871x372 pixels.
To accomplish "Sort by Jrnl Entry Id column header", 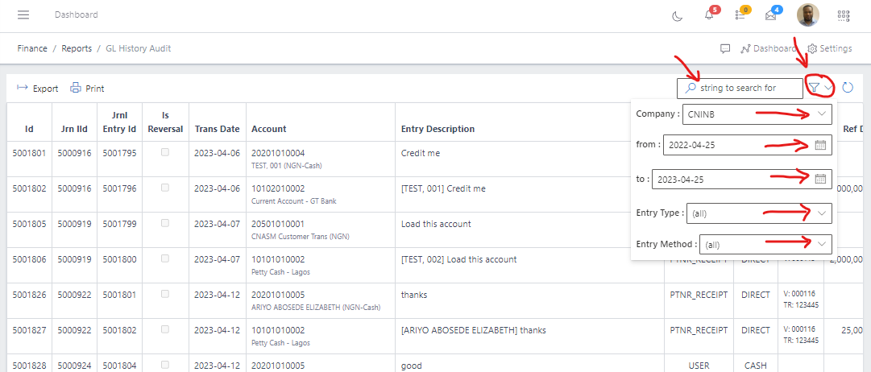I will tap(120, 122).
